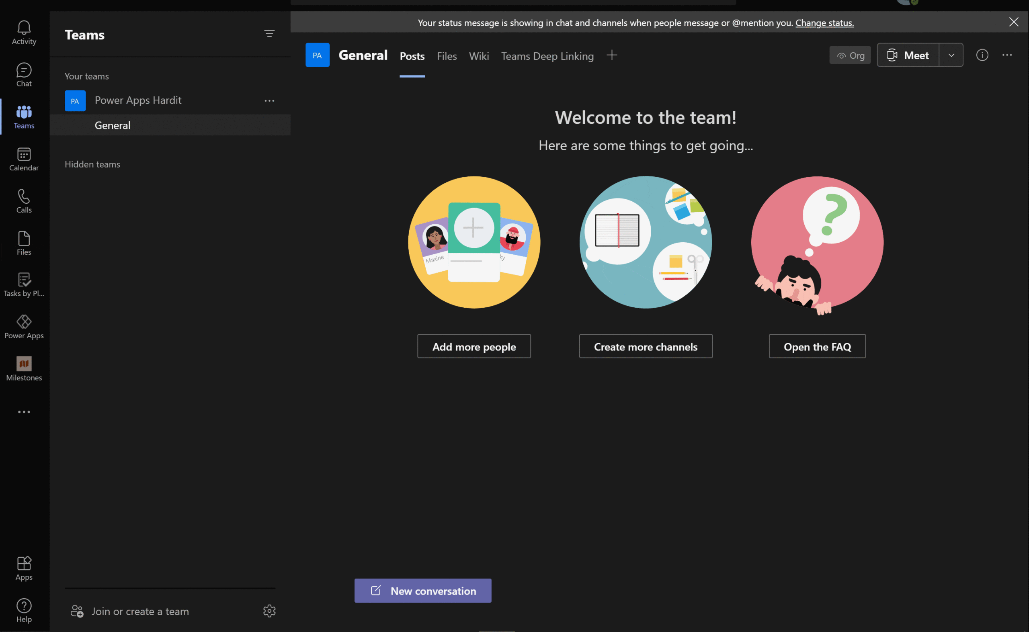Click the Meet dropdown arrow button
Screen dimensions: 1029x632
tap(952, 55)
